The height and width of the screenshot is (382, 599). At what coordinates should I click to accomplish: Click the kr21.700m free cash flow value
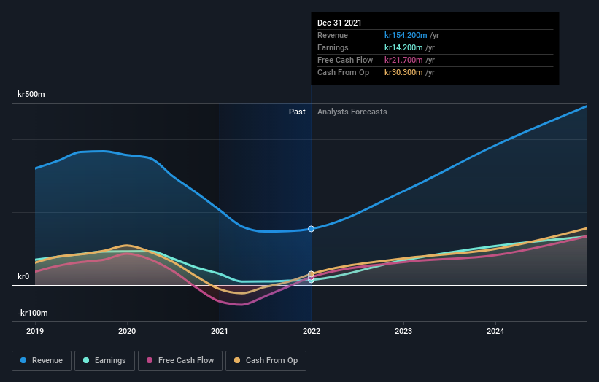click(x=403, y=60)
